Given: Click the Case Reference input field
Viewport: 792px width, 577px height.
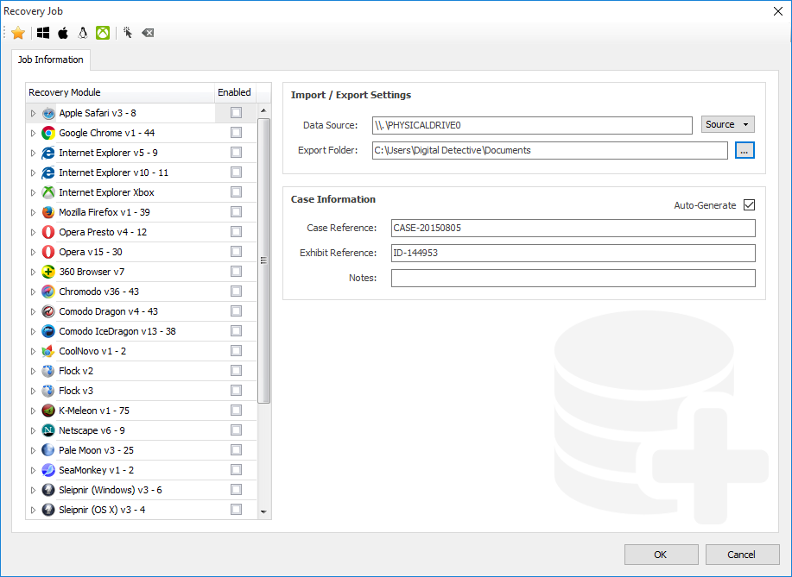Looking at the screenshot, I should (x=573, y=228).
